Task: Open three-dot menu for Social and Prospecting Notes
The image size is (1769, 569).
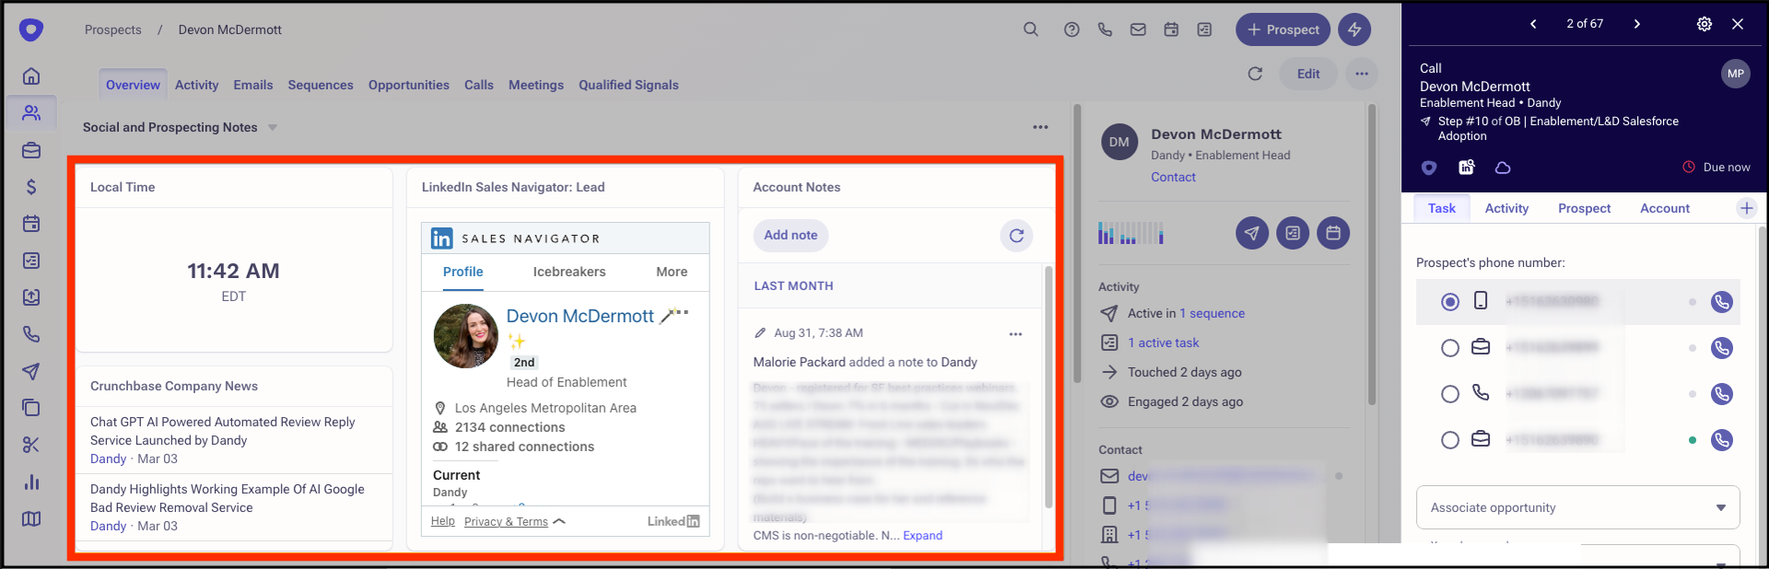Action: point(1040,127)
